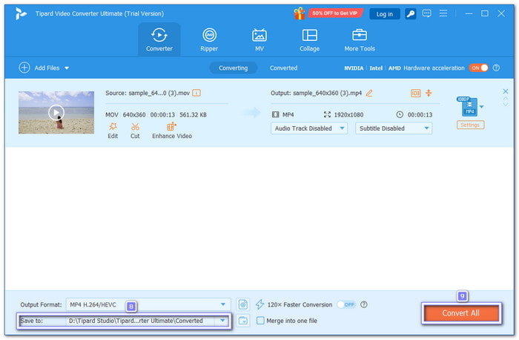
Task: Switch to the Converted tab
Action: click(x=283, y=68)
